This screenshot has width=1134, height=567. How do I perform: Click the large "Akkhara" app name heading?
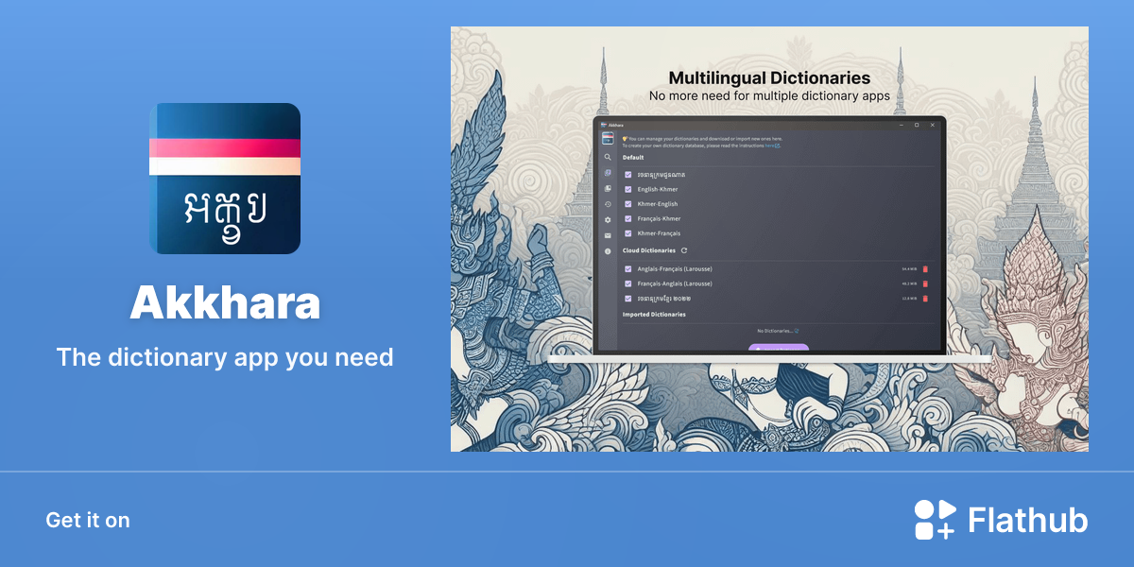pyautogui.click(x=225, y=302)
